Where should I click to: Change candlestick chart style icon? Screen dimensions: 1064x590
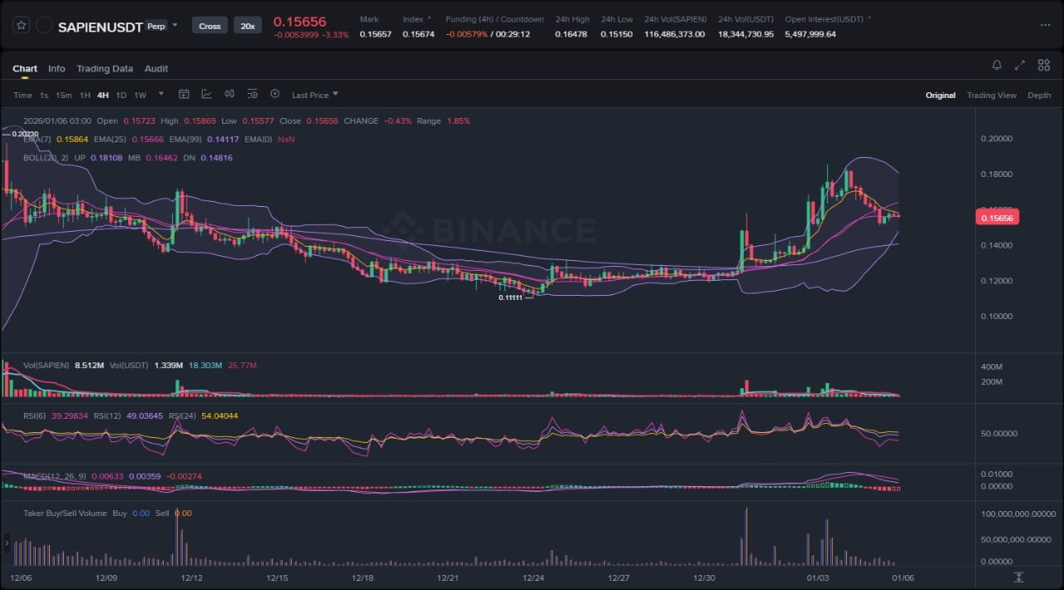(229, 95)
